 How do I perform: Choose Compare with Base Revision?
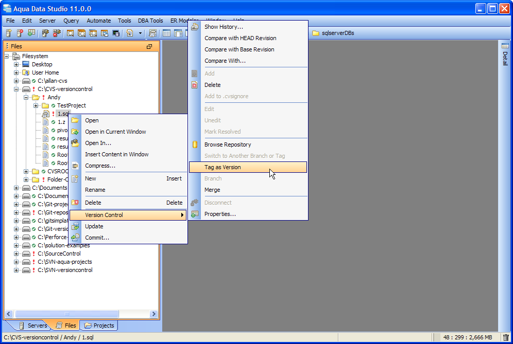248,49
